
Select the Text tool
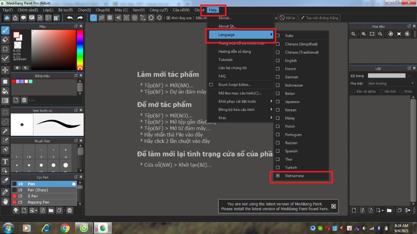(5, 161)
